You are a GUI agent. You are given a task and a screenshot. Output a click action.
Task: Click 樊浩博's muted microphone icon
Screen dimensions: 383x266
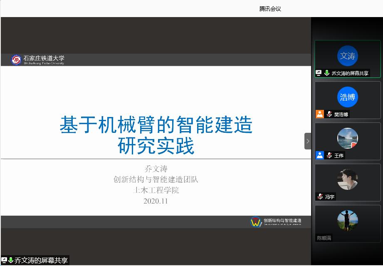point(329,114)
